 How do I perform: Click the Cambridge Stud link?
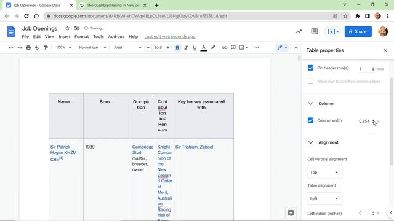(x=143, y=150)
